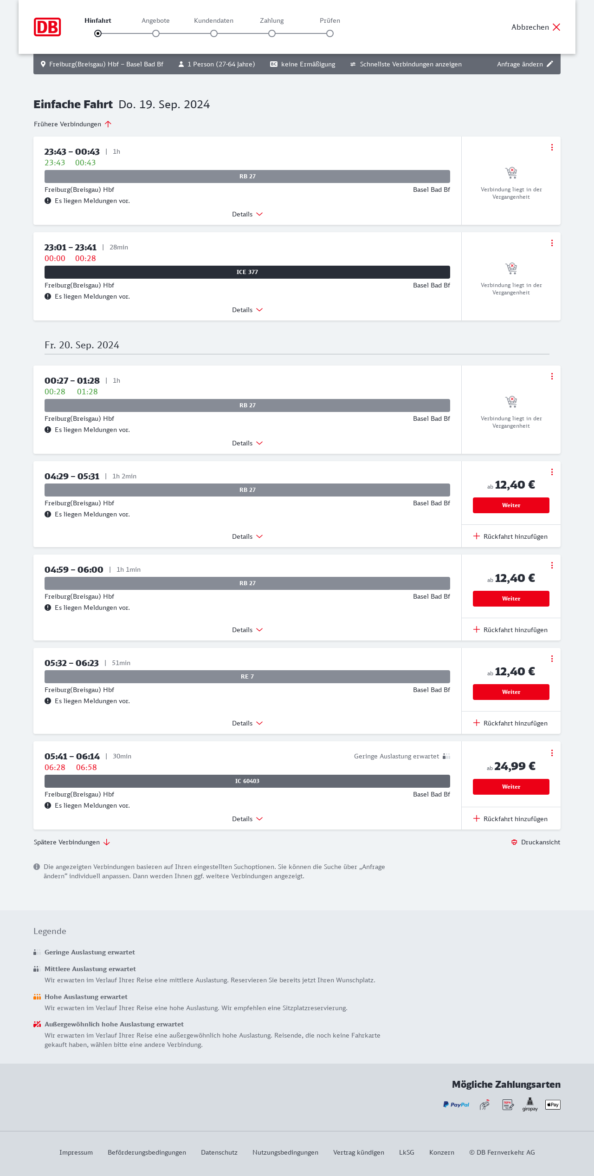Cancel booking via the Abbrechen X
The image size is (594, 1176).
coord(556,27)
